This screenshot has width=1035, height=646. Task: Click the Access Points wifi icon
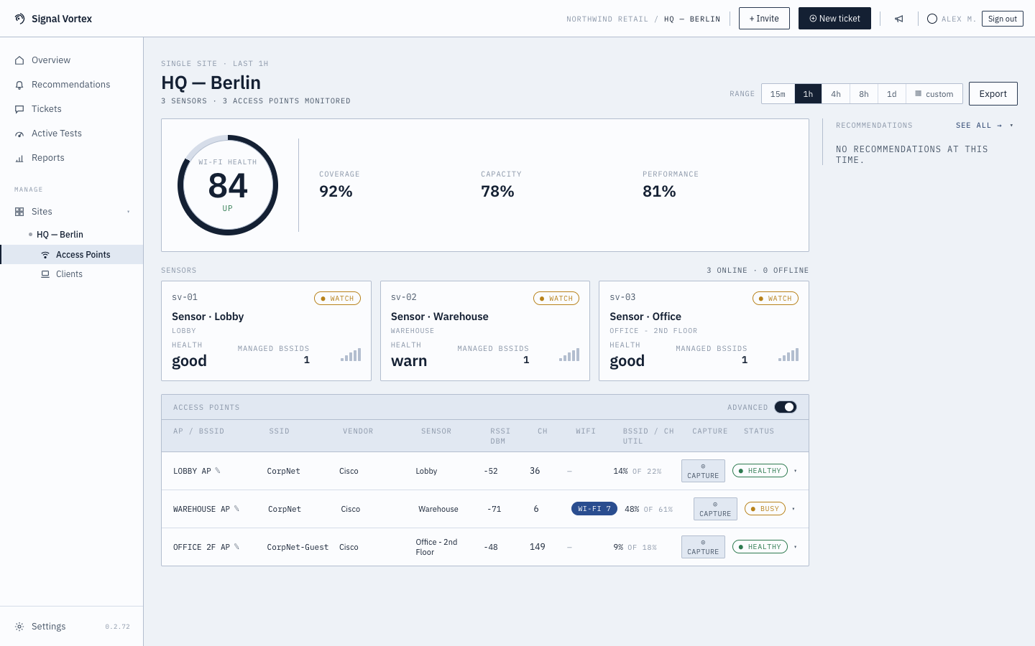coord(45,255)
